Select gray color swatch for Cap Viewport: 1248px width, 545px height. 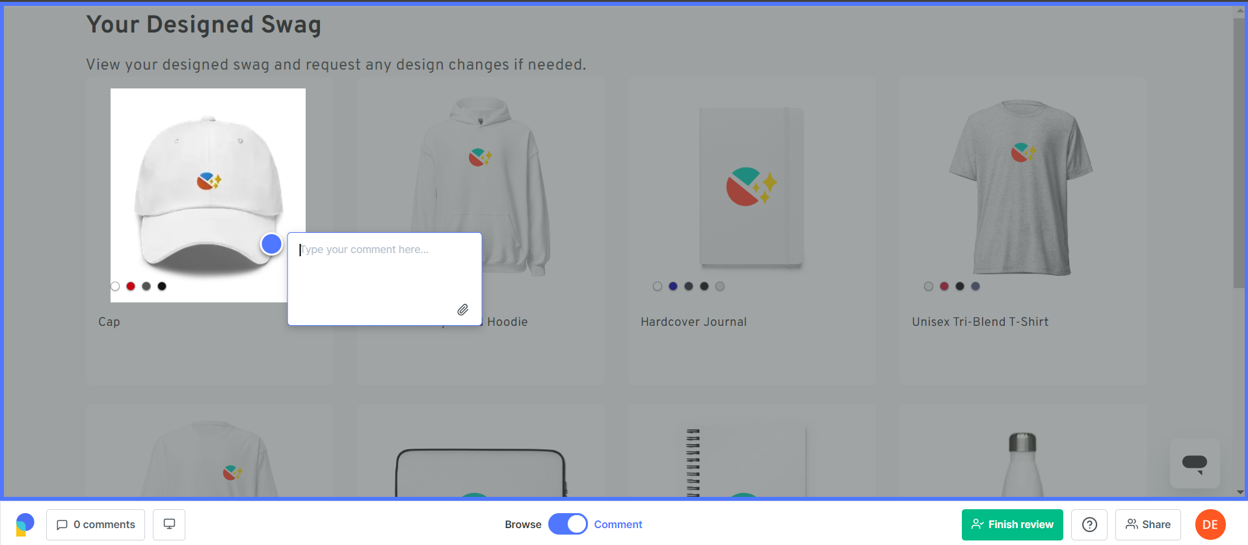pos(146,286)
